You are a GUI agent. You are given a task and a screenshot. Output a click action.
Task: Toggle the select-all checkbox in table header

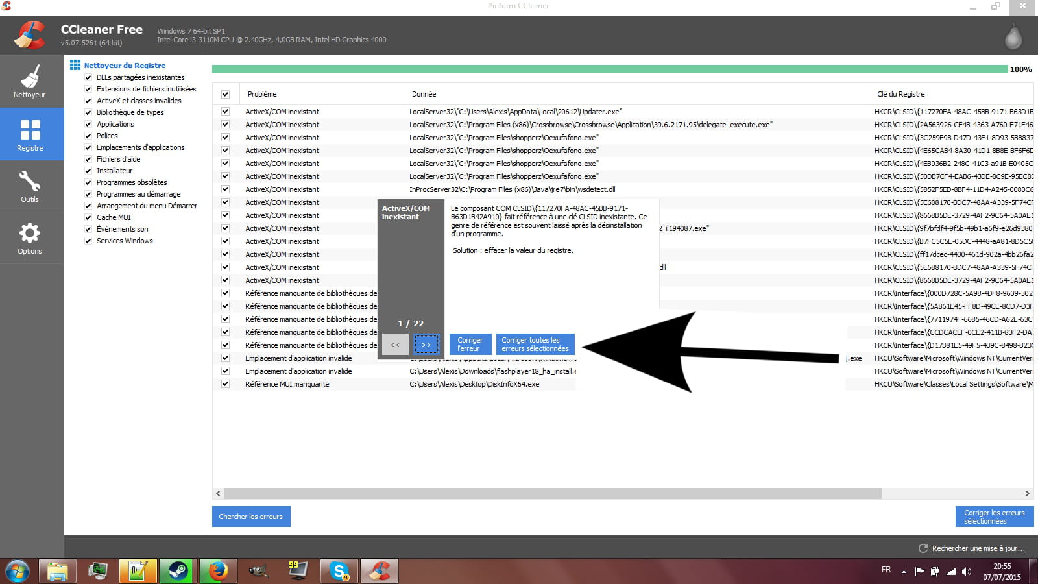(x=225, y=95)
